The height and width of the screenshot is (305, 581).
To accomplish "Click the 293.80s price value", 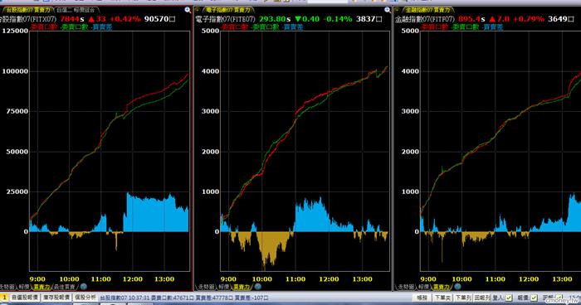I will [x=275, y=19].
